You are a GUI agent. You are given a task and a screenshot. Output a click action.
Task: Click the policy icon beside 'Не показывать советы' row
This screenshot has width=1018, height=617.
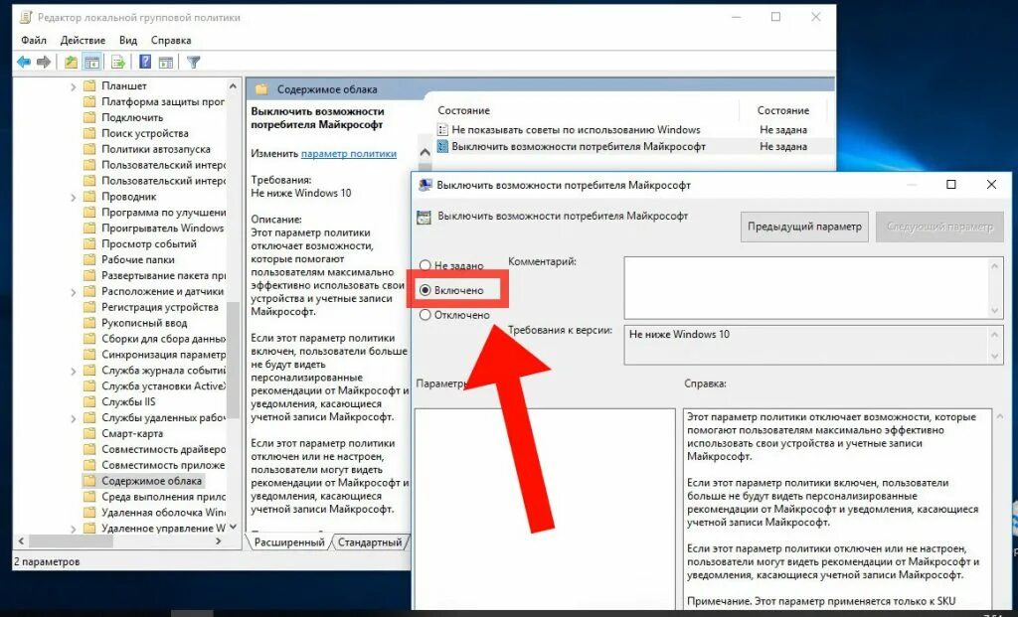442,130
